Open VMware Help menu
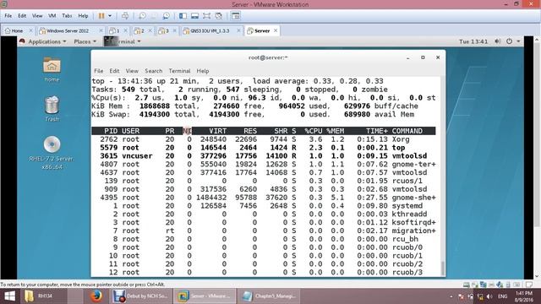 tap(83, 16)
